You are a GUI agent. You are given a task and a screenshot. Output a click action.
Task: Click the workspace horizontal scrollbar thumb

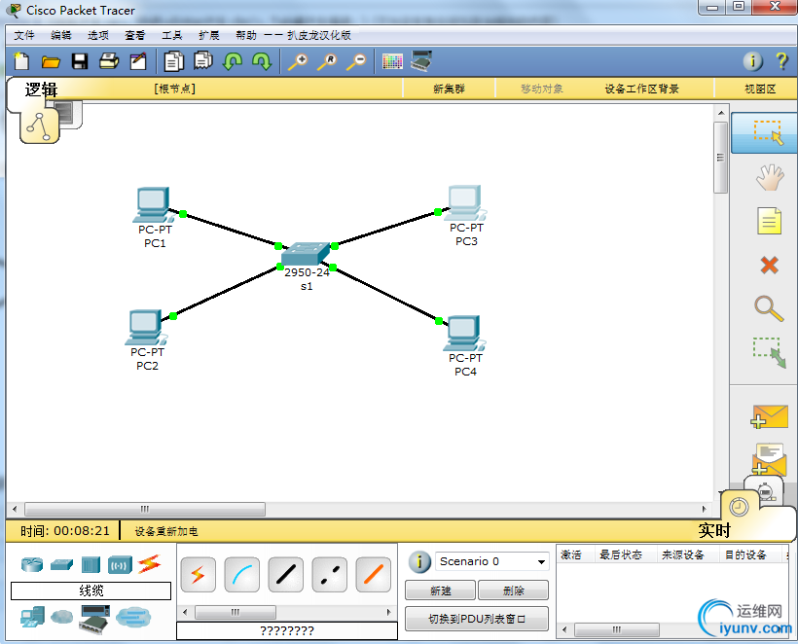tap(145, 509)
